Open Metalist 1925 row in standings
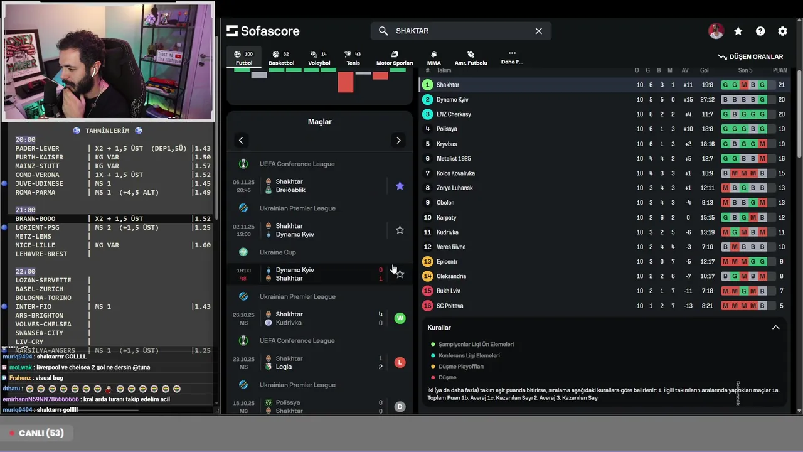The height and width of the screenshot is (452, 803). click(x=606, y=158)
